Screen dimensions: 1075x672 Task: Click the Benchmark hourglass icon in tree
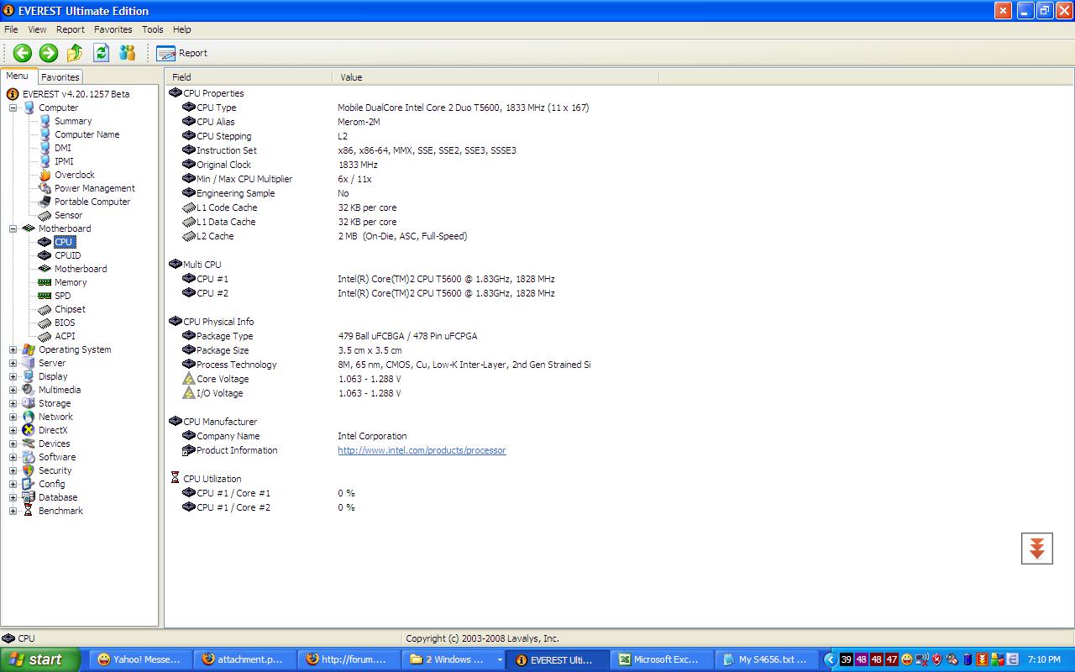pyautogui.click(x=29, y=511)
